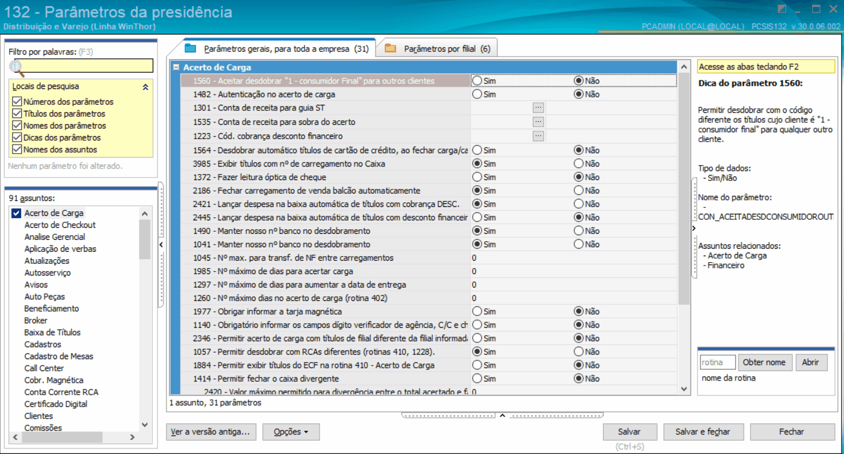The image size is (844, 454).
Task: Click the Salvar button
Action: coord(629,432)
